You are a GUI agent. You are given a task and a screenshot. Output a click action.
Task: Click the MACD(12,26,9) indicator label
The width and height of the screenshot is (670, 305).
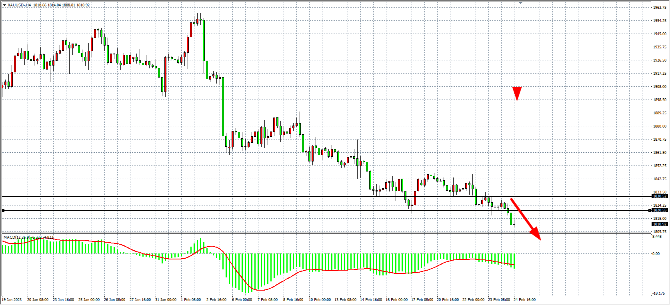coord(16,237)
